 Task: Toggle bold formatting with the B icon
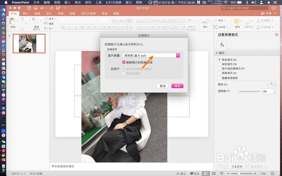click(x=63, y=27)
